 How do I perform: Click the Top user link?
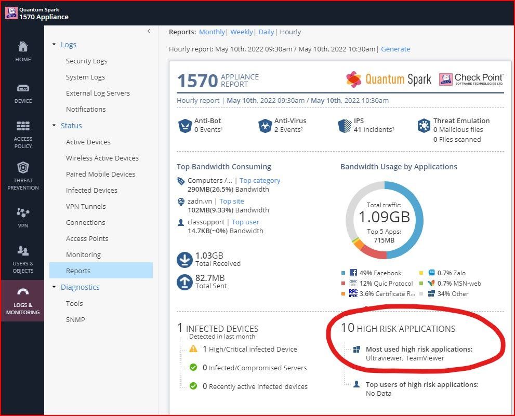tap(245, 222)
